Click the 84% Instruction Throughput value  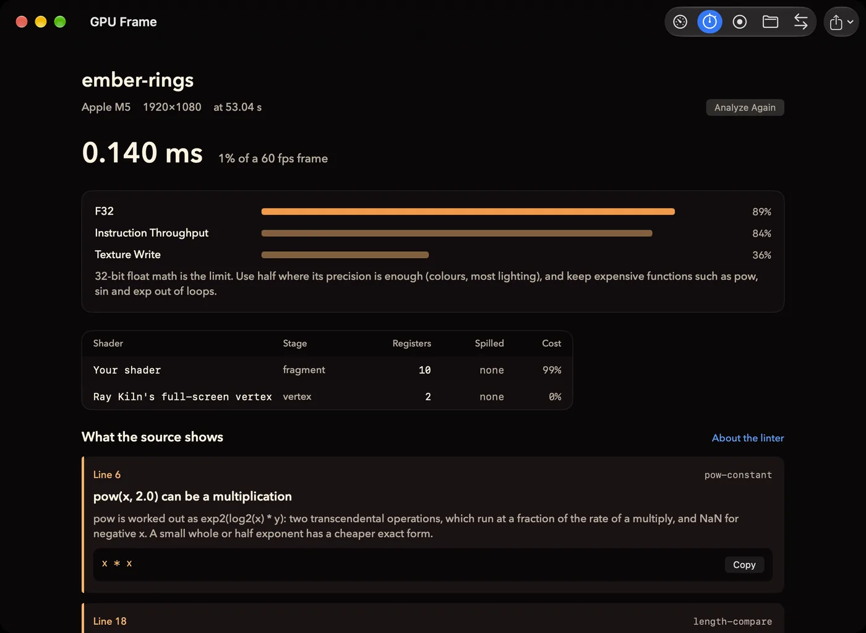(761, 233)
